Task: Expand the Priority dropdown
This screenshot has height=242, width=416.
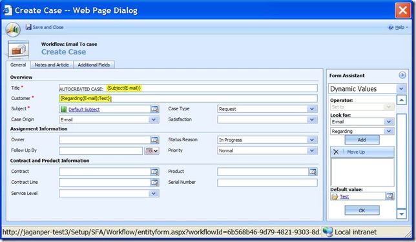Action: (x=312, y=150)
